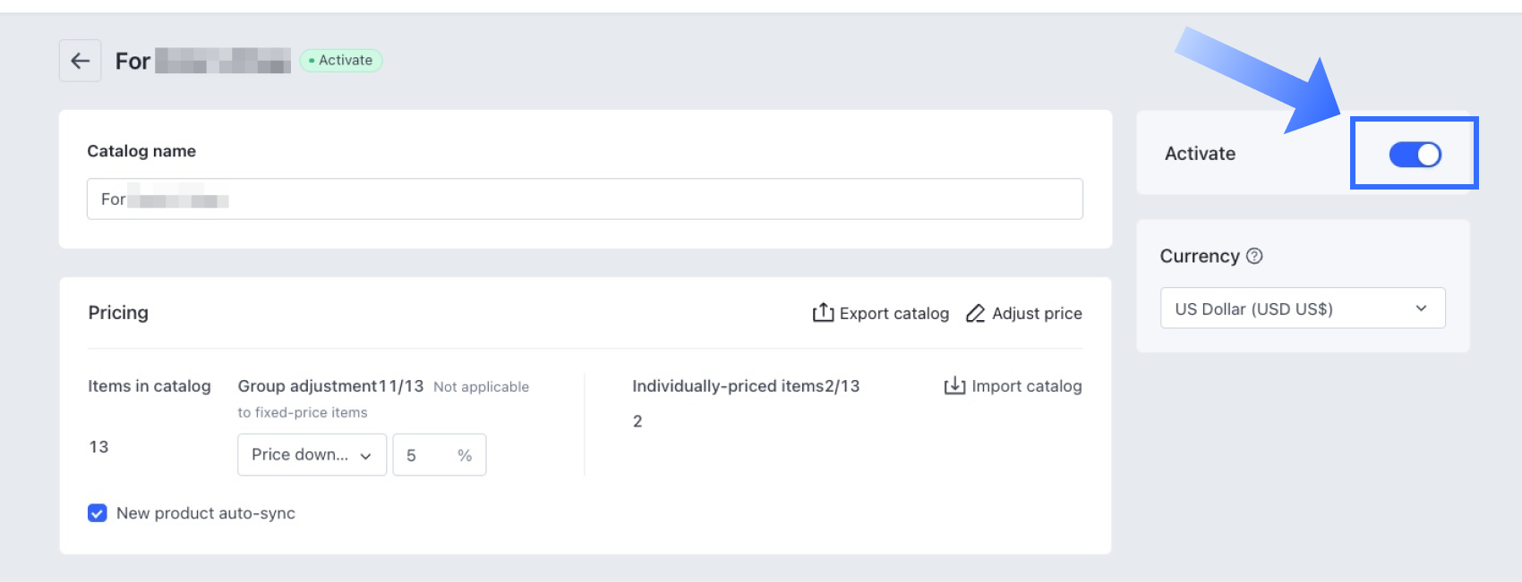
Task: Turn off the Activate toggle switch
Action: pos(1415,155)
